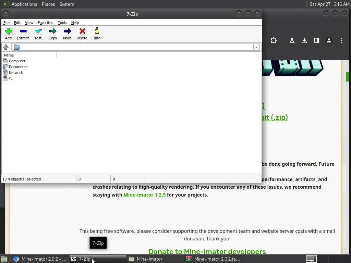Open the address bar path dropdown

coord(256,47)
